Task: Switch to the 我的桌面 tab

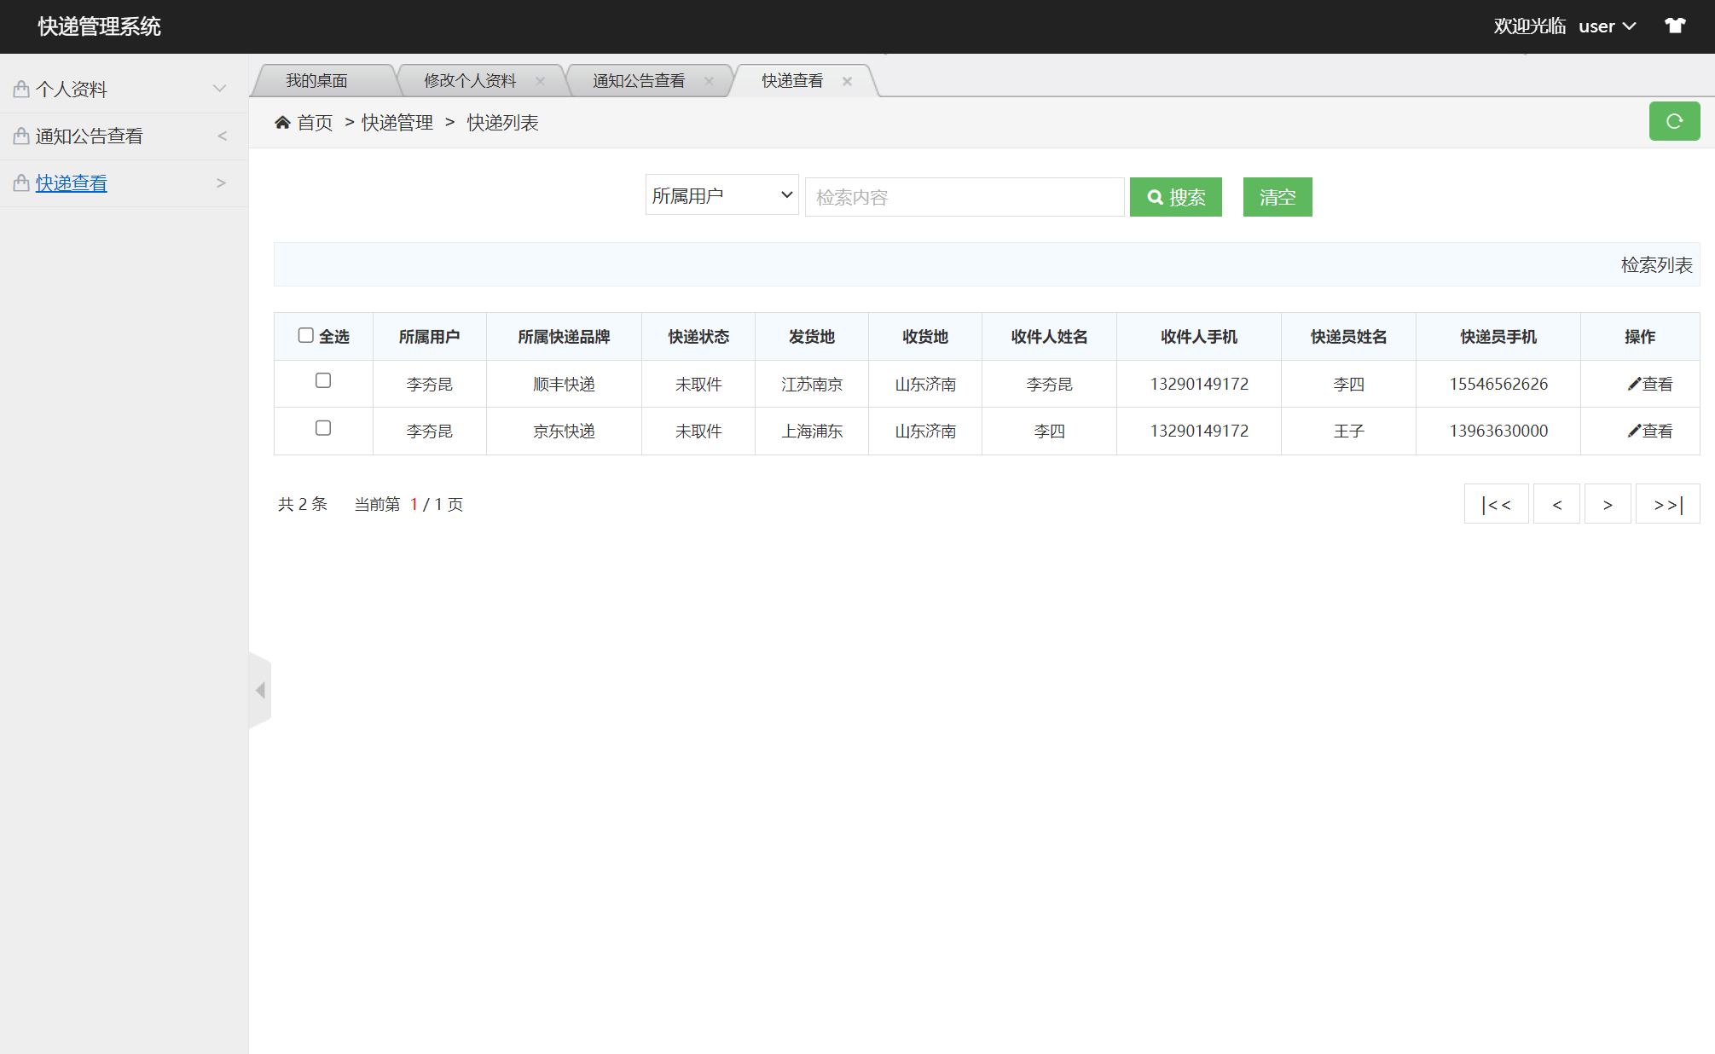Action: point(317,80)
